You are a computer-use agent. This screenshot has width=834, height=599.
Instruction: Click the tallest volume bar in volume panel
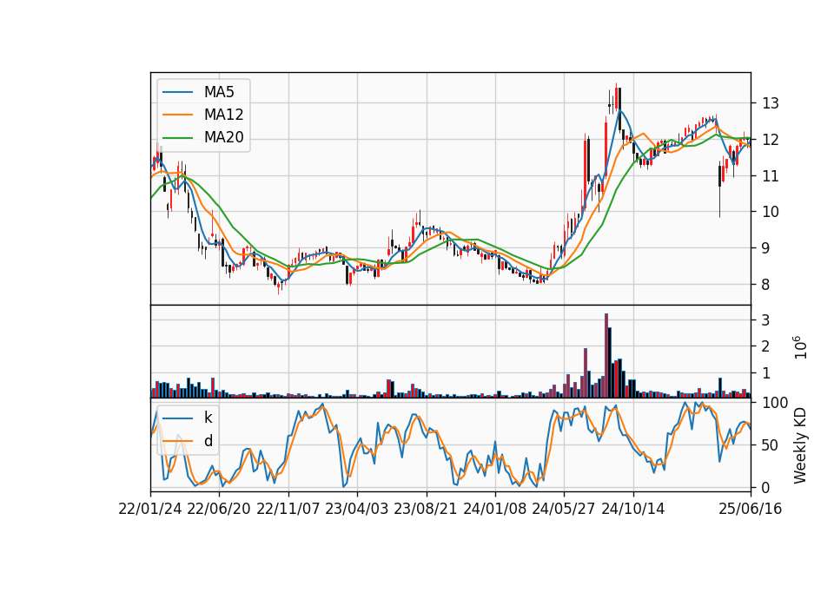(606, 356)
